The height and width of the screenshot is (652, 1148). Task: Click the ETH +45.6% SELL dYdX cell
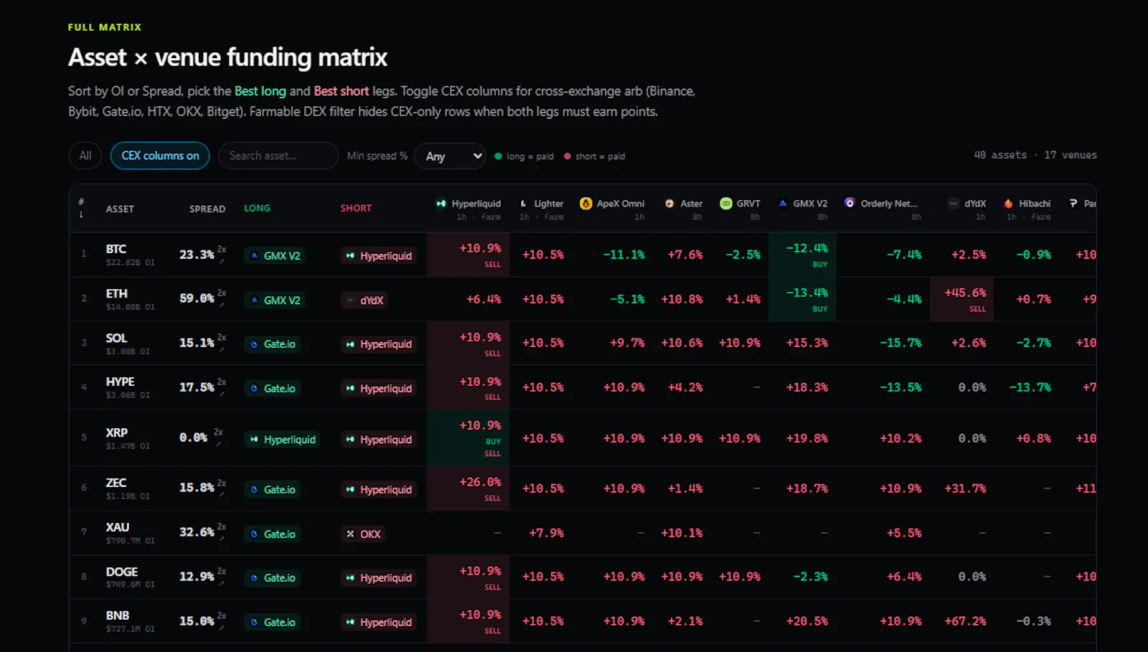click(x=961, y=299)
